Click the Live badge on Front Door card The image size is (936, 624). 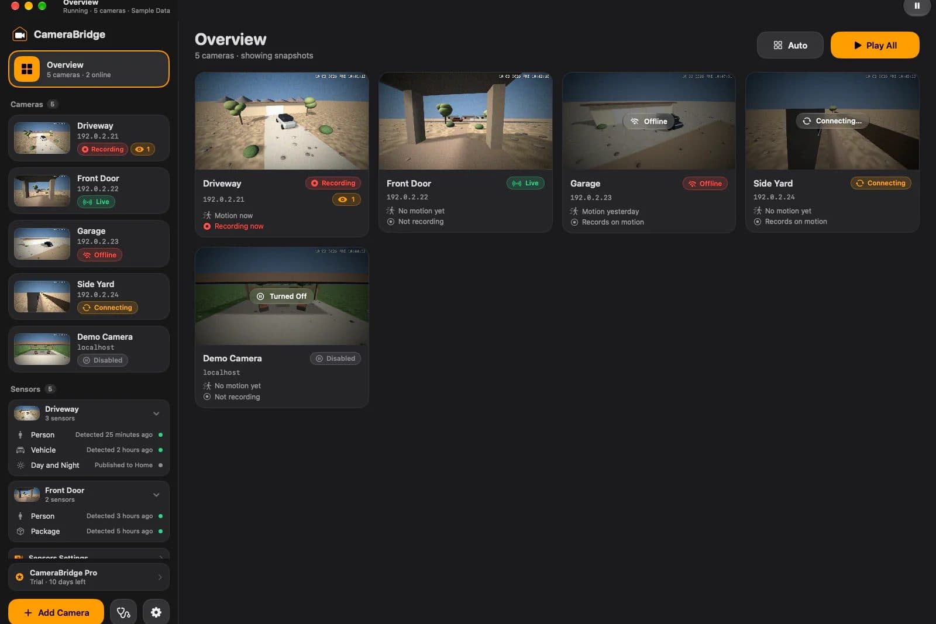[525, 183]
